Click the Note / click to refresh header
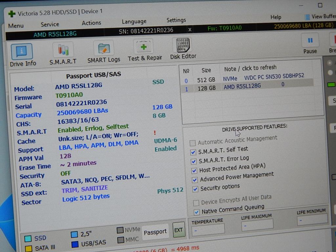 [x=250, y=69]
